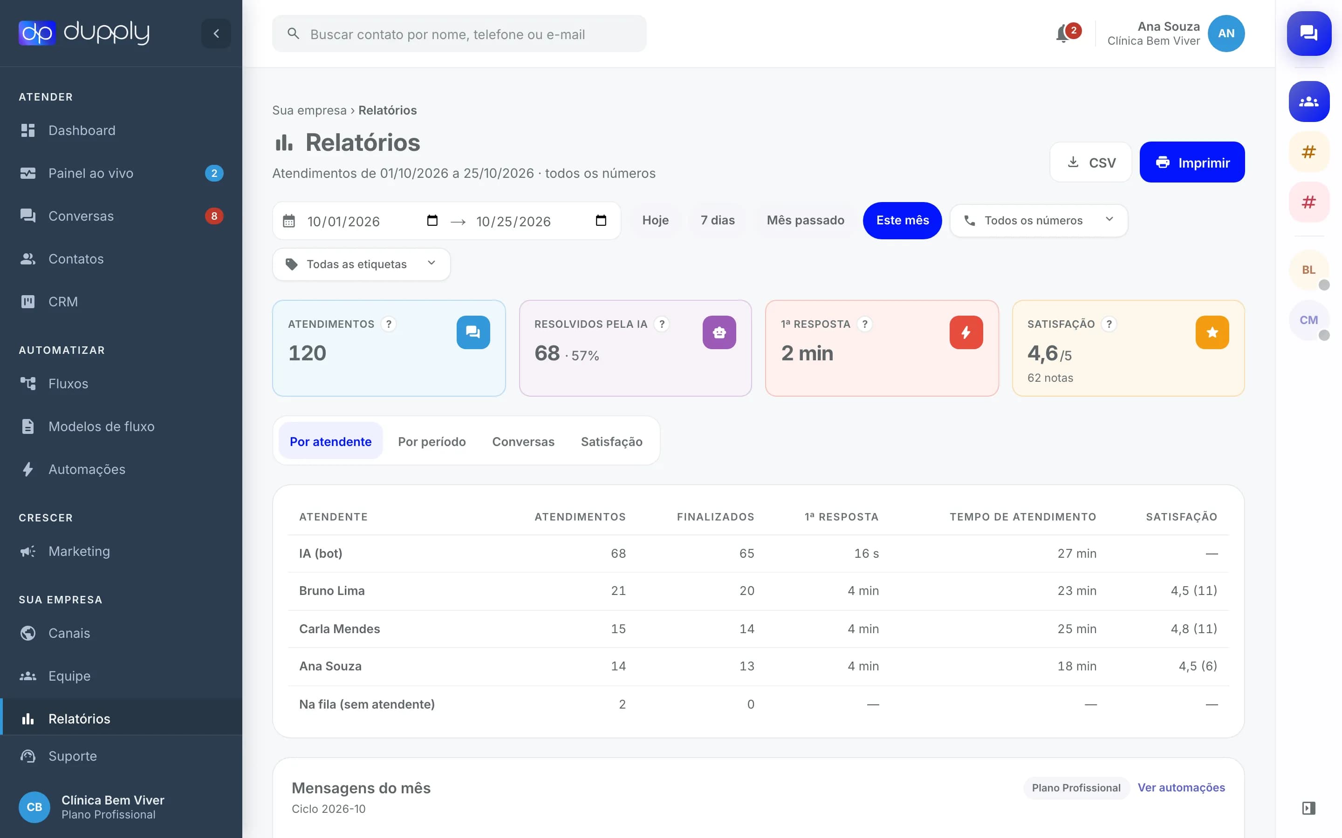Select the Hoje date filter
The height and width of the screenshot is (838, 1342).
pyautogui.click(x=656, y=221)
